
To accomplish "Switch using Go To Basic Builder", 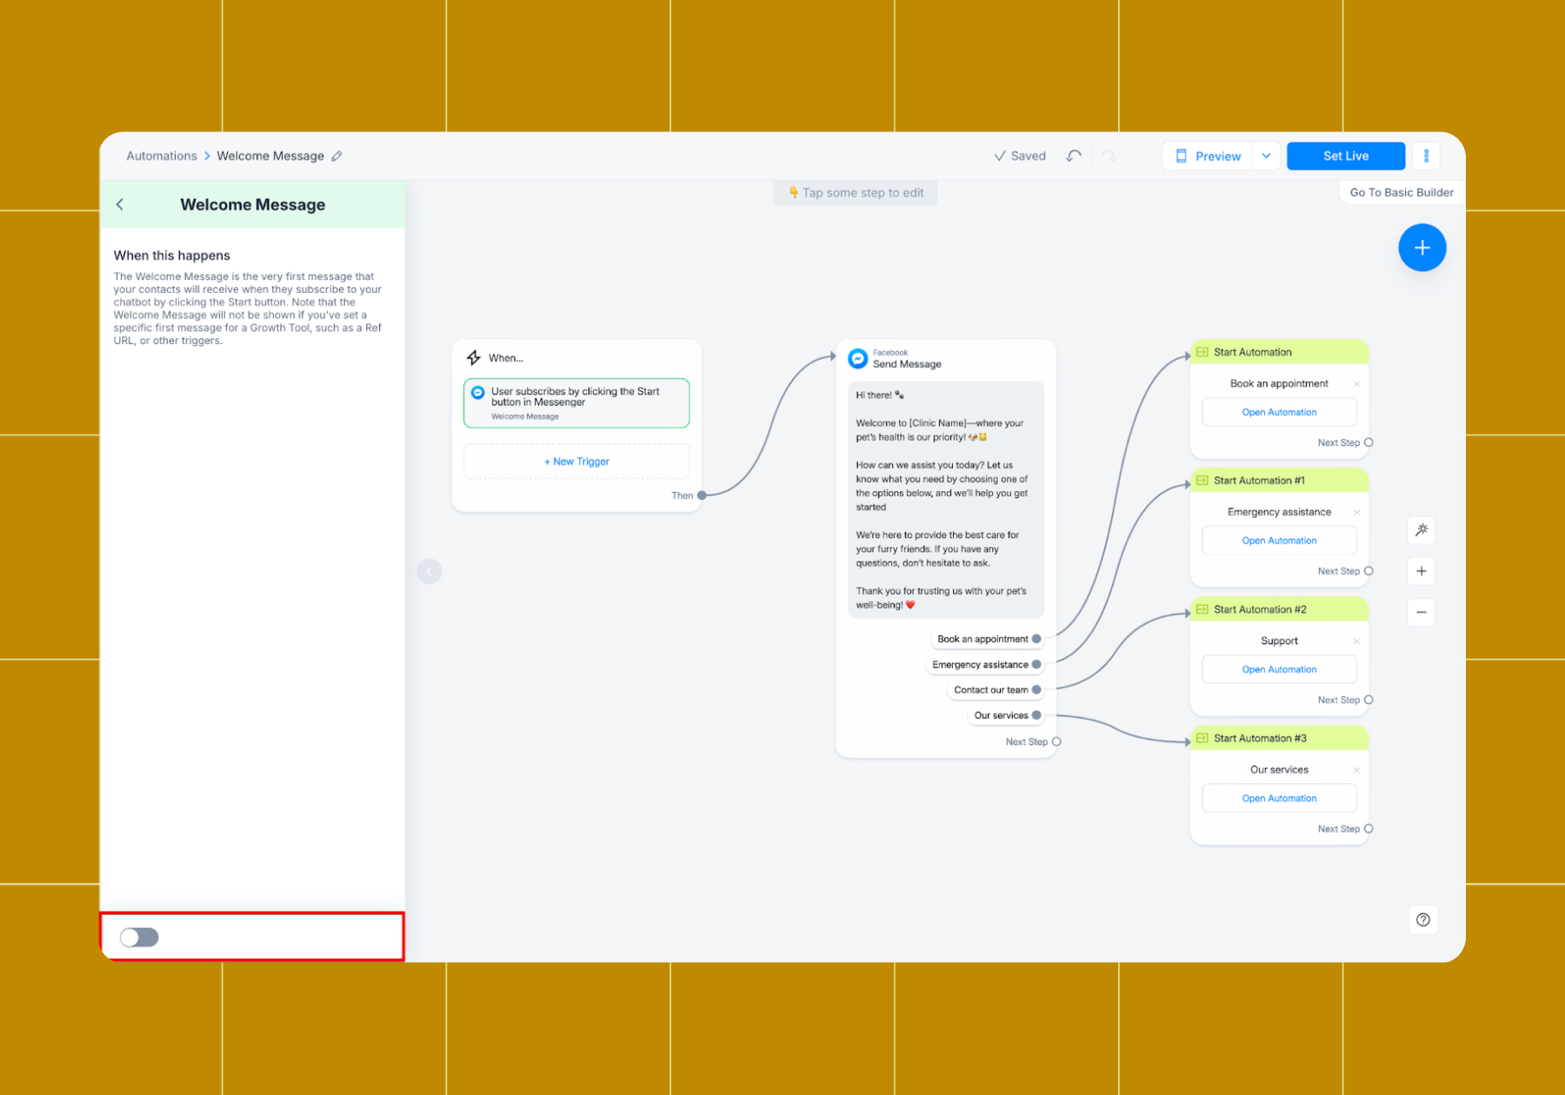I will 1402,192.
